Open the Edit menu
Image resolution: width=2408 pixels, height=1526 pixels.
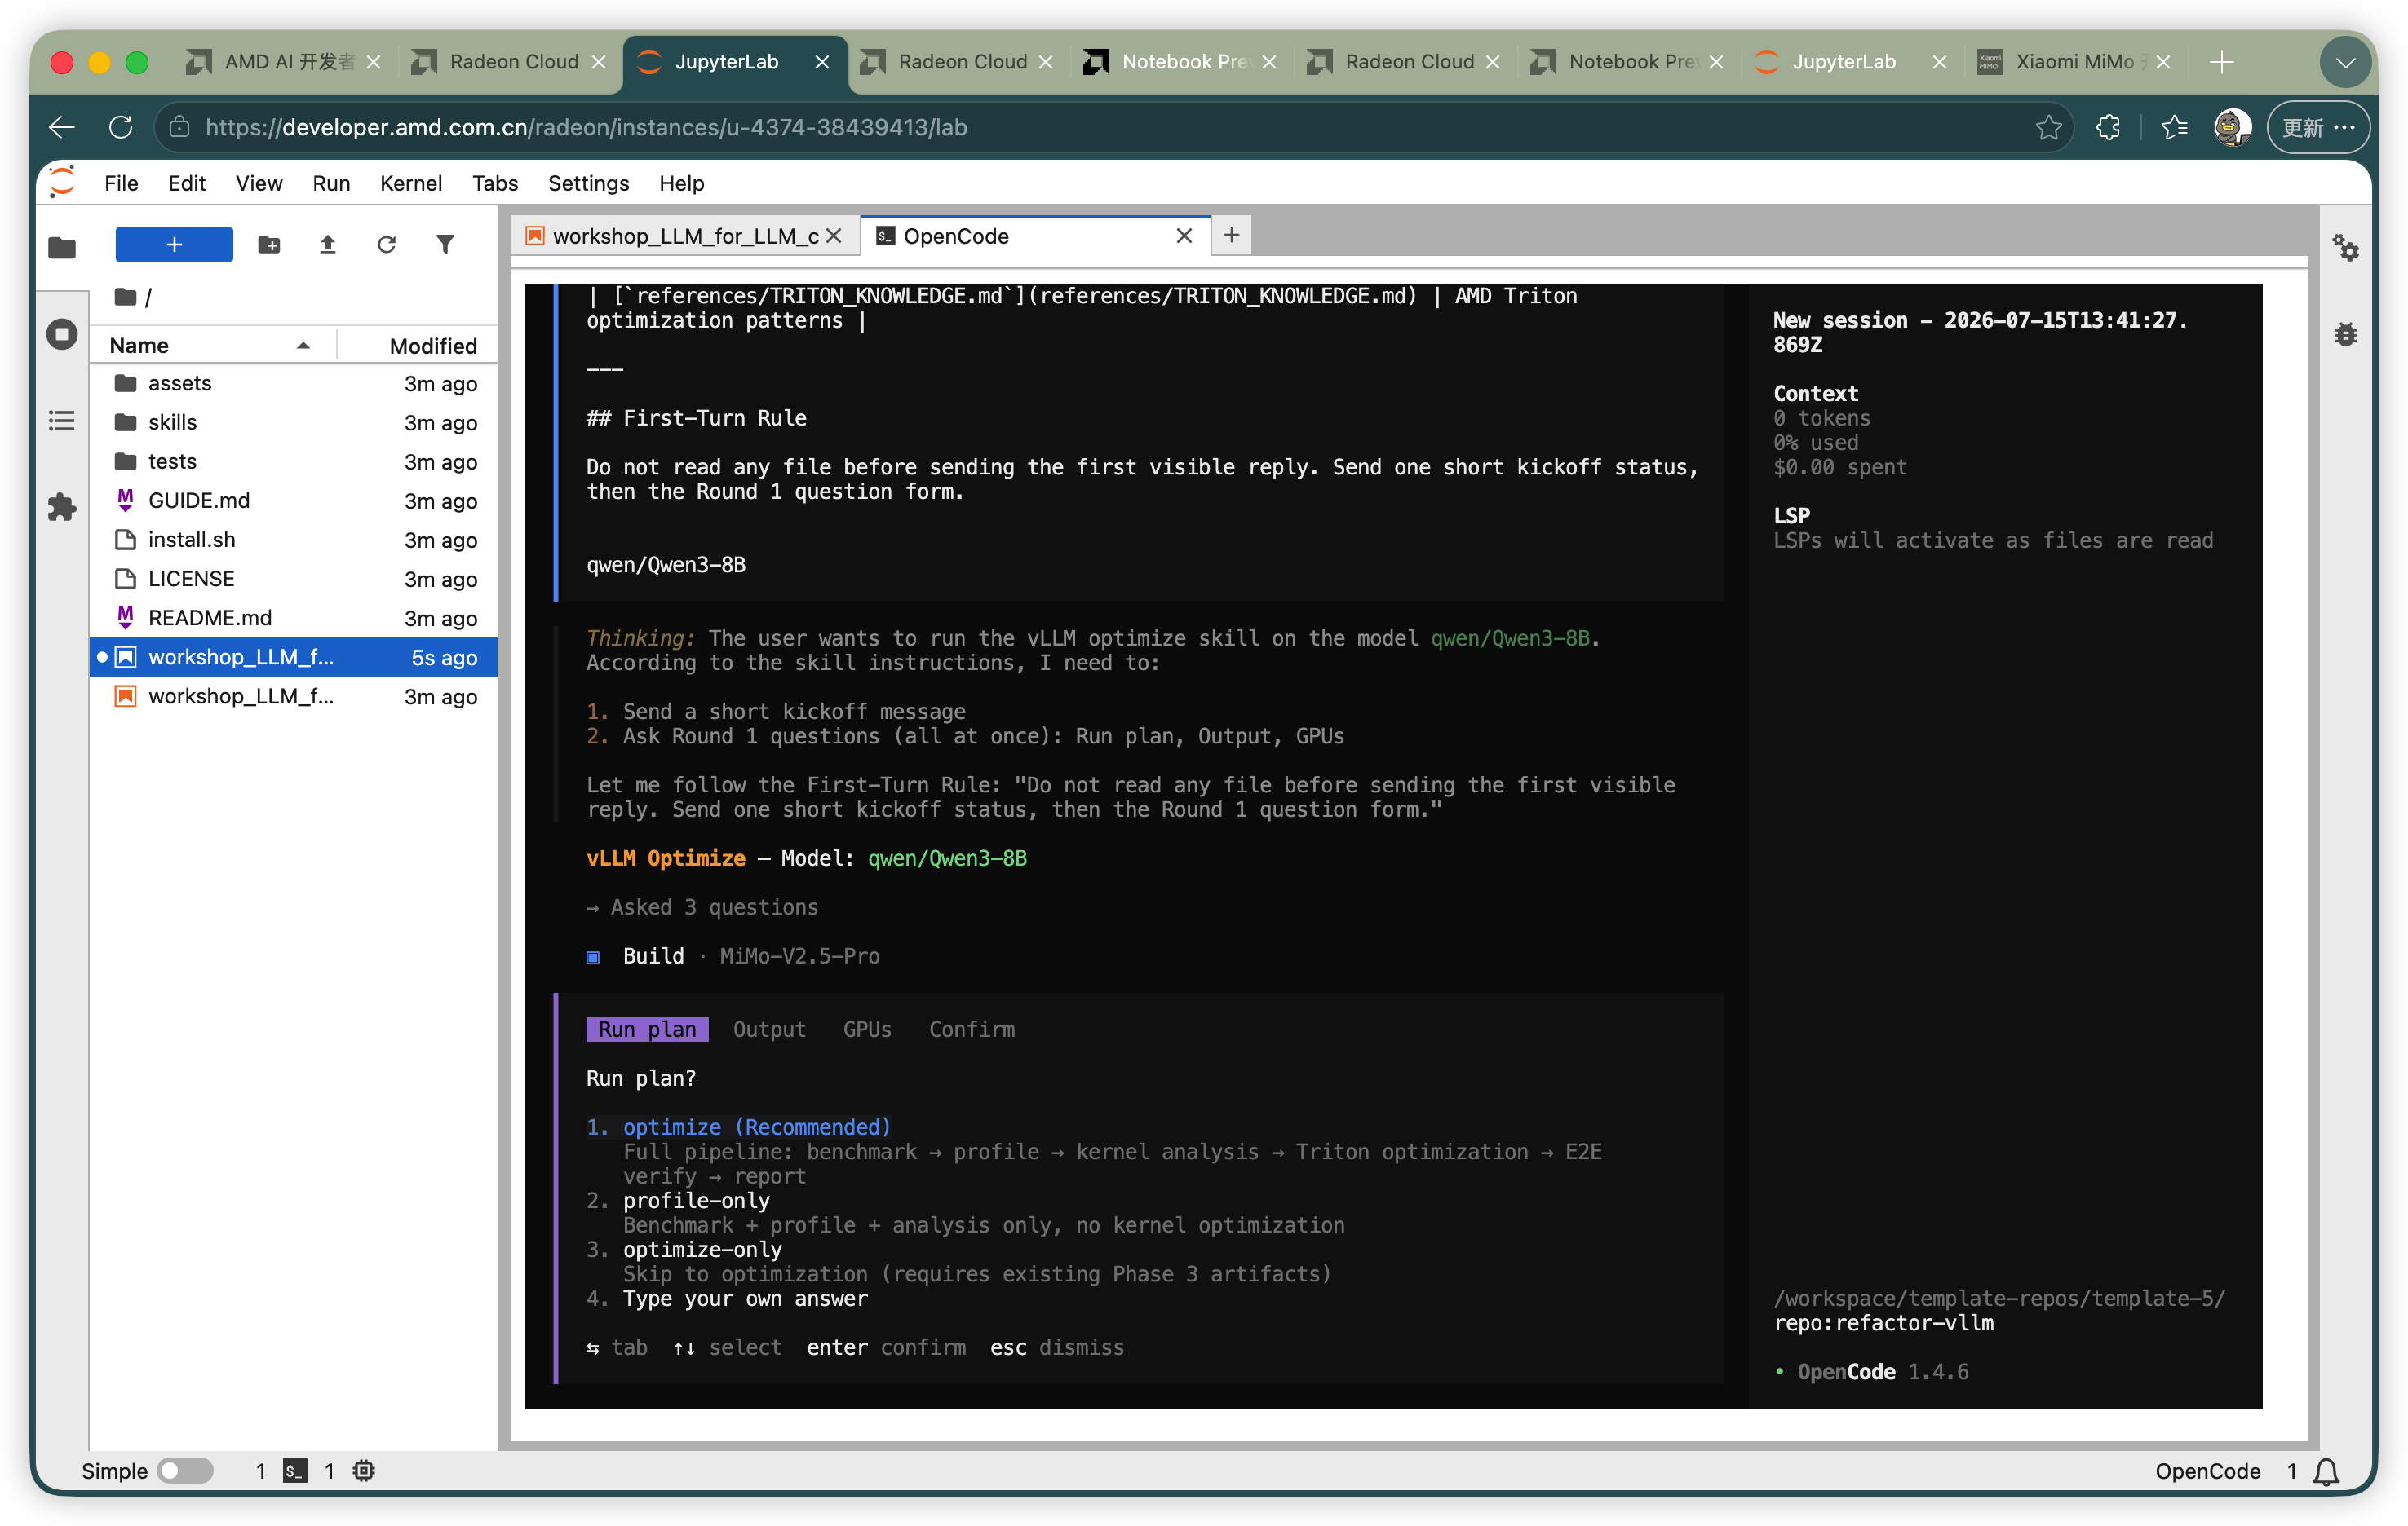186,183
